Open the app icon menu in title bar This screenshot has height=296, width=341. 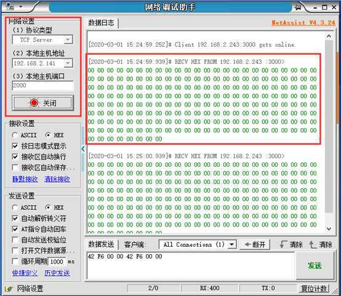10,7
